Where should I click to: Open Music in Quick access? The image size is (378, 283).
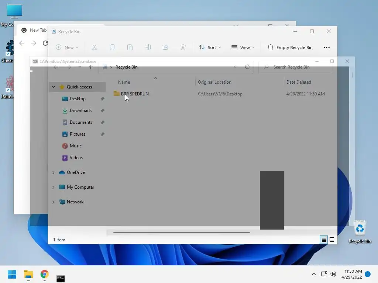pyautogui.click(x=75, y=146)
